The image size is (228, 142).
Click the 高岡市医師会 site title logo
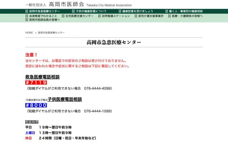click(x=66, y=5)
